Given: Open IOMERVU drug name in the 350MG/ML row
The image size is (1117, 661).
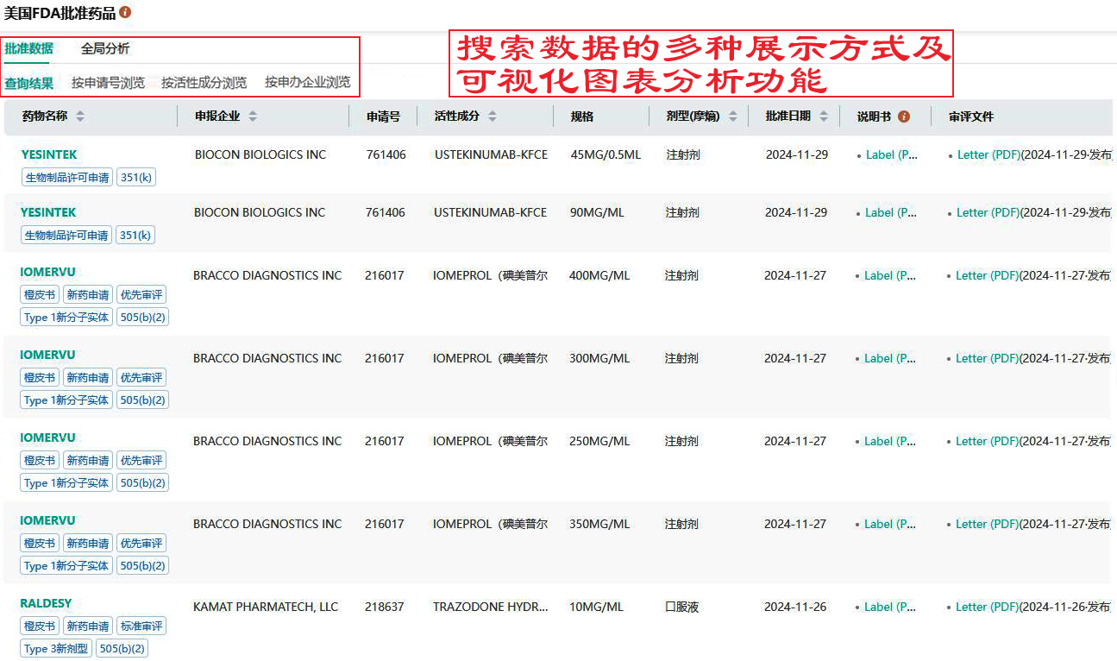Looking at the screenshot, I should pos(47,521).
